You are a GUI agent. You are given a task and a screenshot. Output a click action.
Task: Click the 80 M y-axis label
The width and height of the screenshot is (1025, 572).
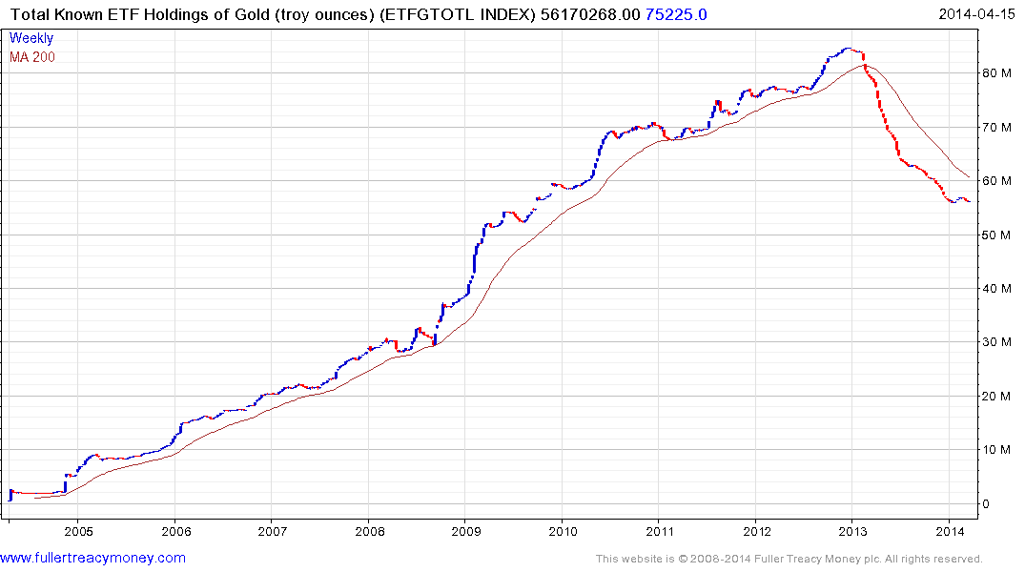[x=996, y=73]
